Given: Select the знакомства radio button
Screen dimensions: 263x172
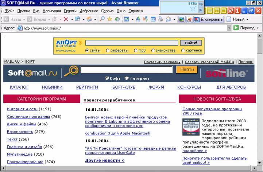Looking at the screenshot, I should tap(153, 50).
